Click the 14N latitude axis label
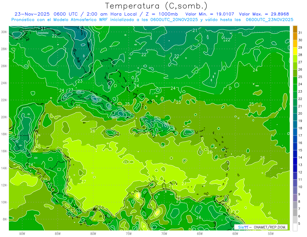Screen dimensions: 307x237 point(4,168)
